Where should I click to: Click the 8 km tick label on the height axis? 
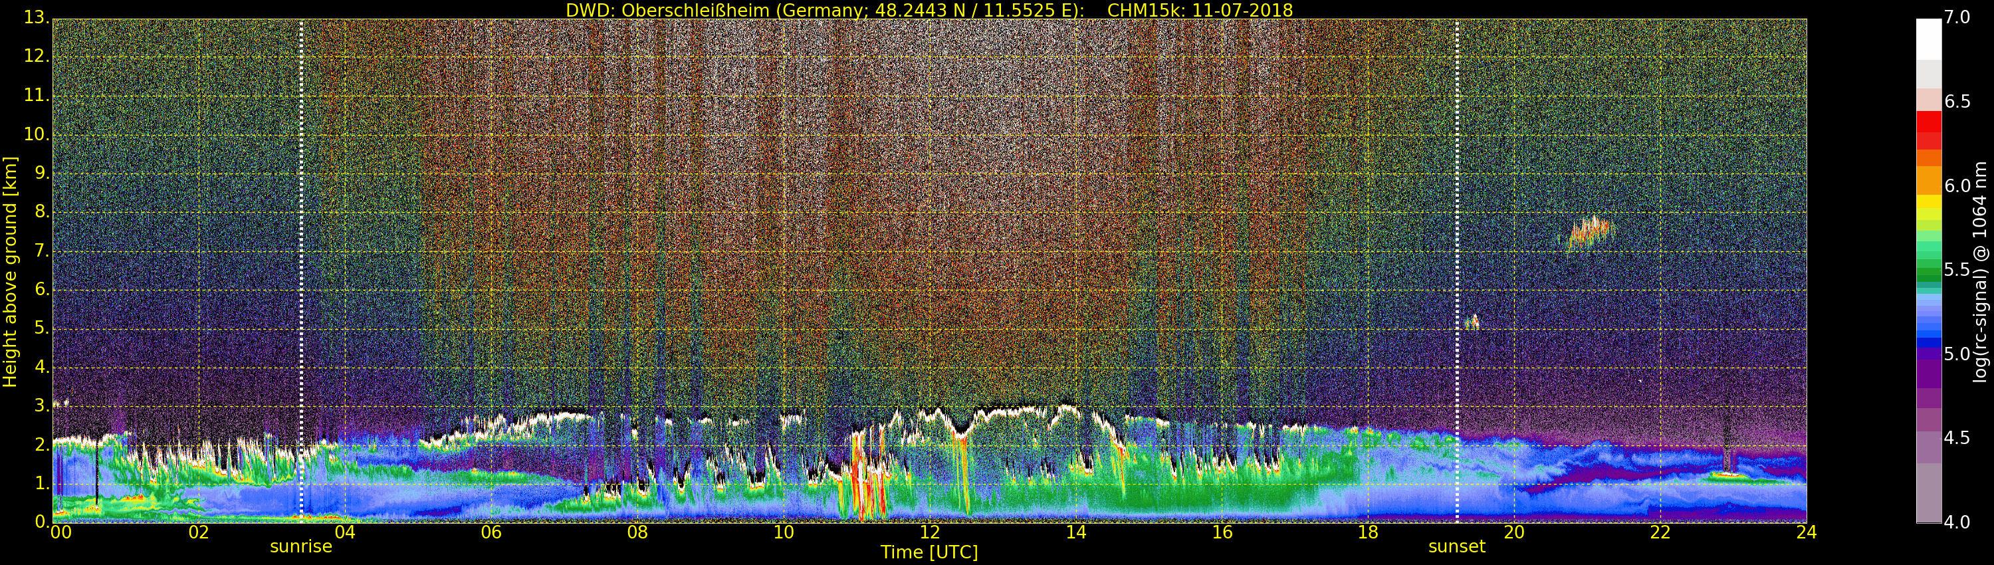[42, 211]
